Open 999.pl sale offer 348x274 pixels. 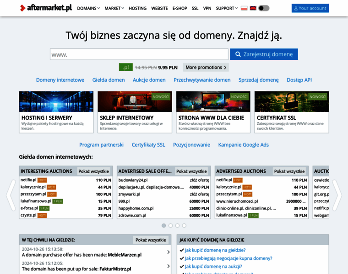[x=124, y=201]
